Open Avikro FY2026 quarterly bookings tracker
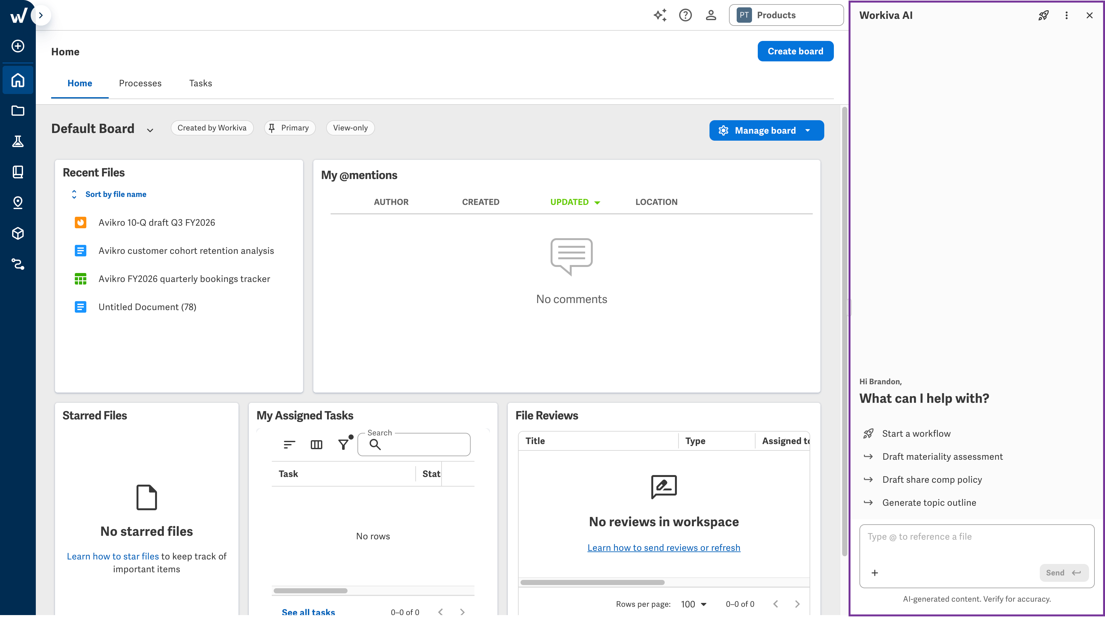The width and height of the screenshot is (1105, 617). tap(184, 279)
